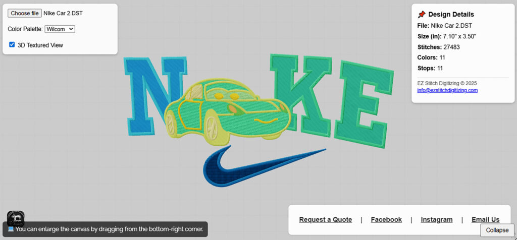Click the info@ezstitchdigitizing.com email link
Screen dimensions: 517x240
(447, 90)
